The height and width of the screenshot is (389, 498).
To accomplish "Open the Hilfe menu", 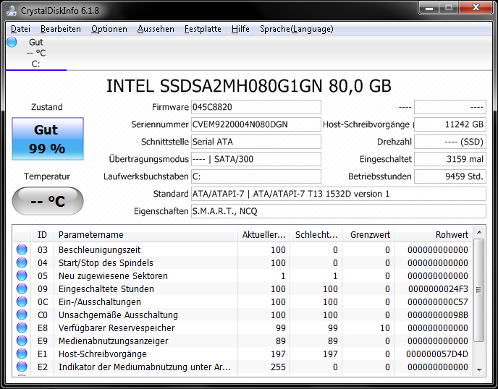I will tap(240, 29).
